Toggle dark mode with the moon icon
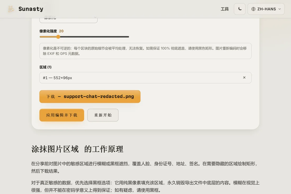Image resolution: width=291 pixels, height=194 pixels. 240,9
